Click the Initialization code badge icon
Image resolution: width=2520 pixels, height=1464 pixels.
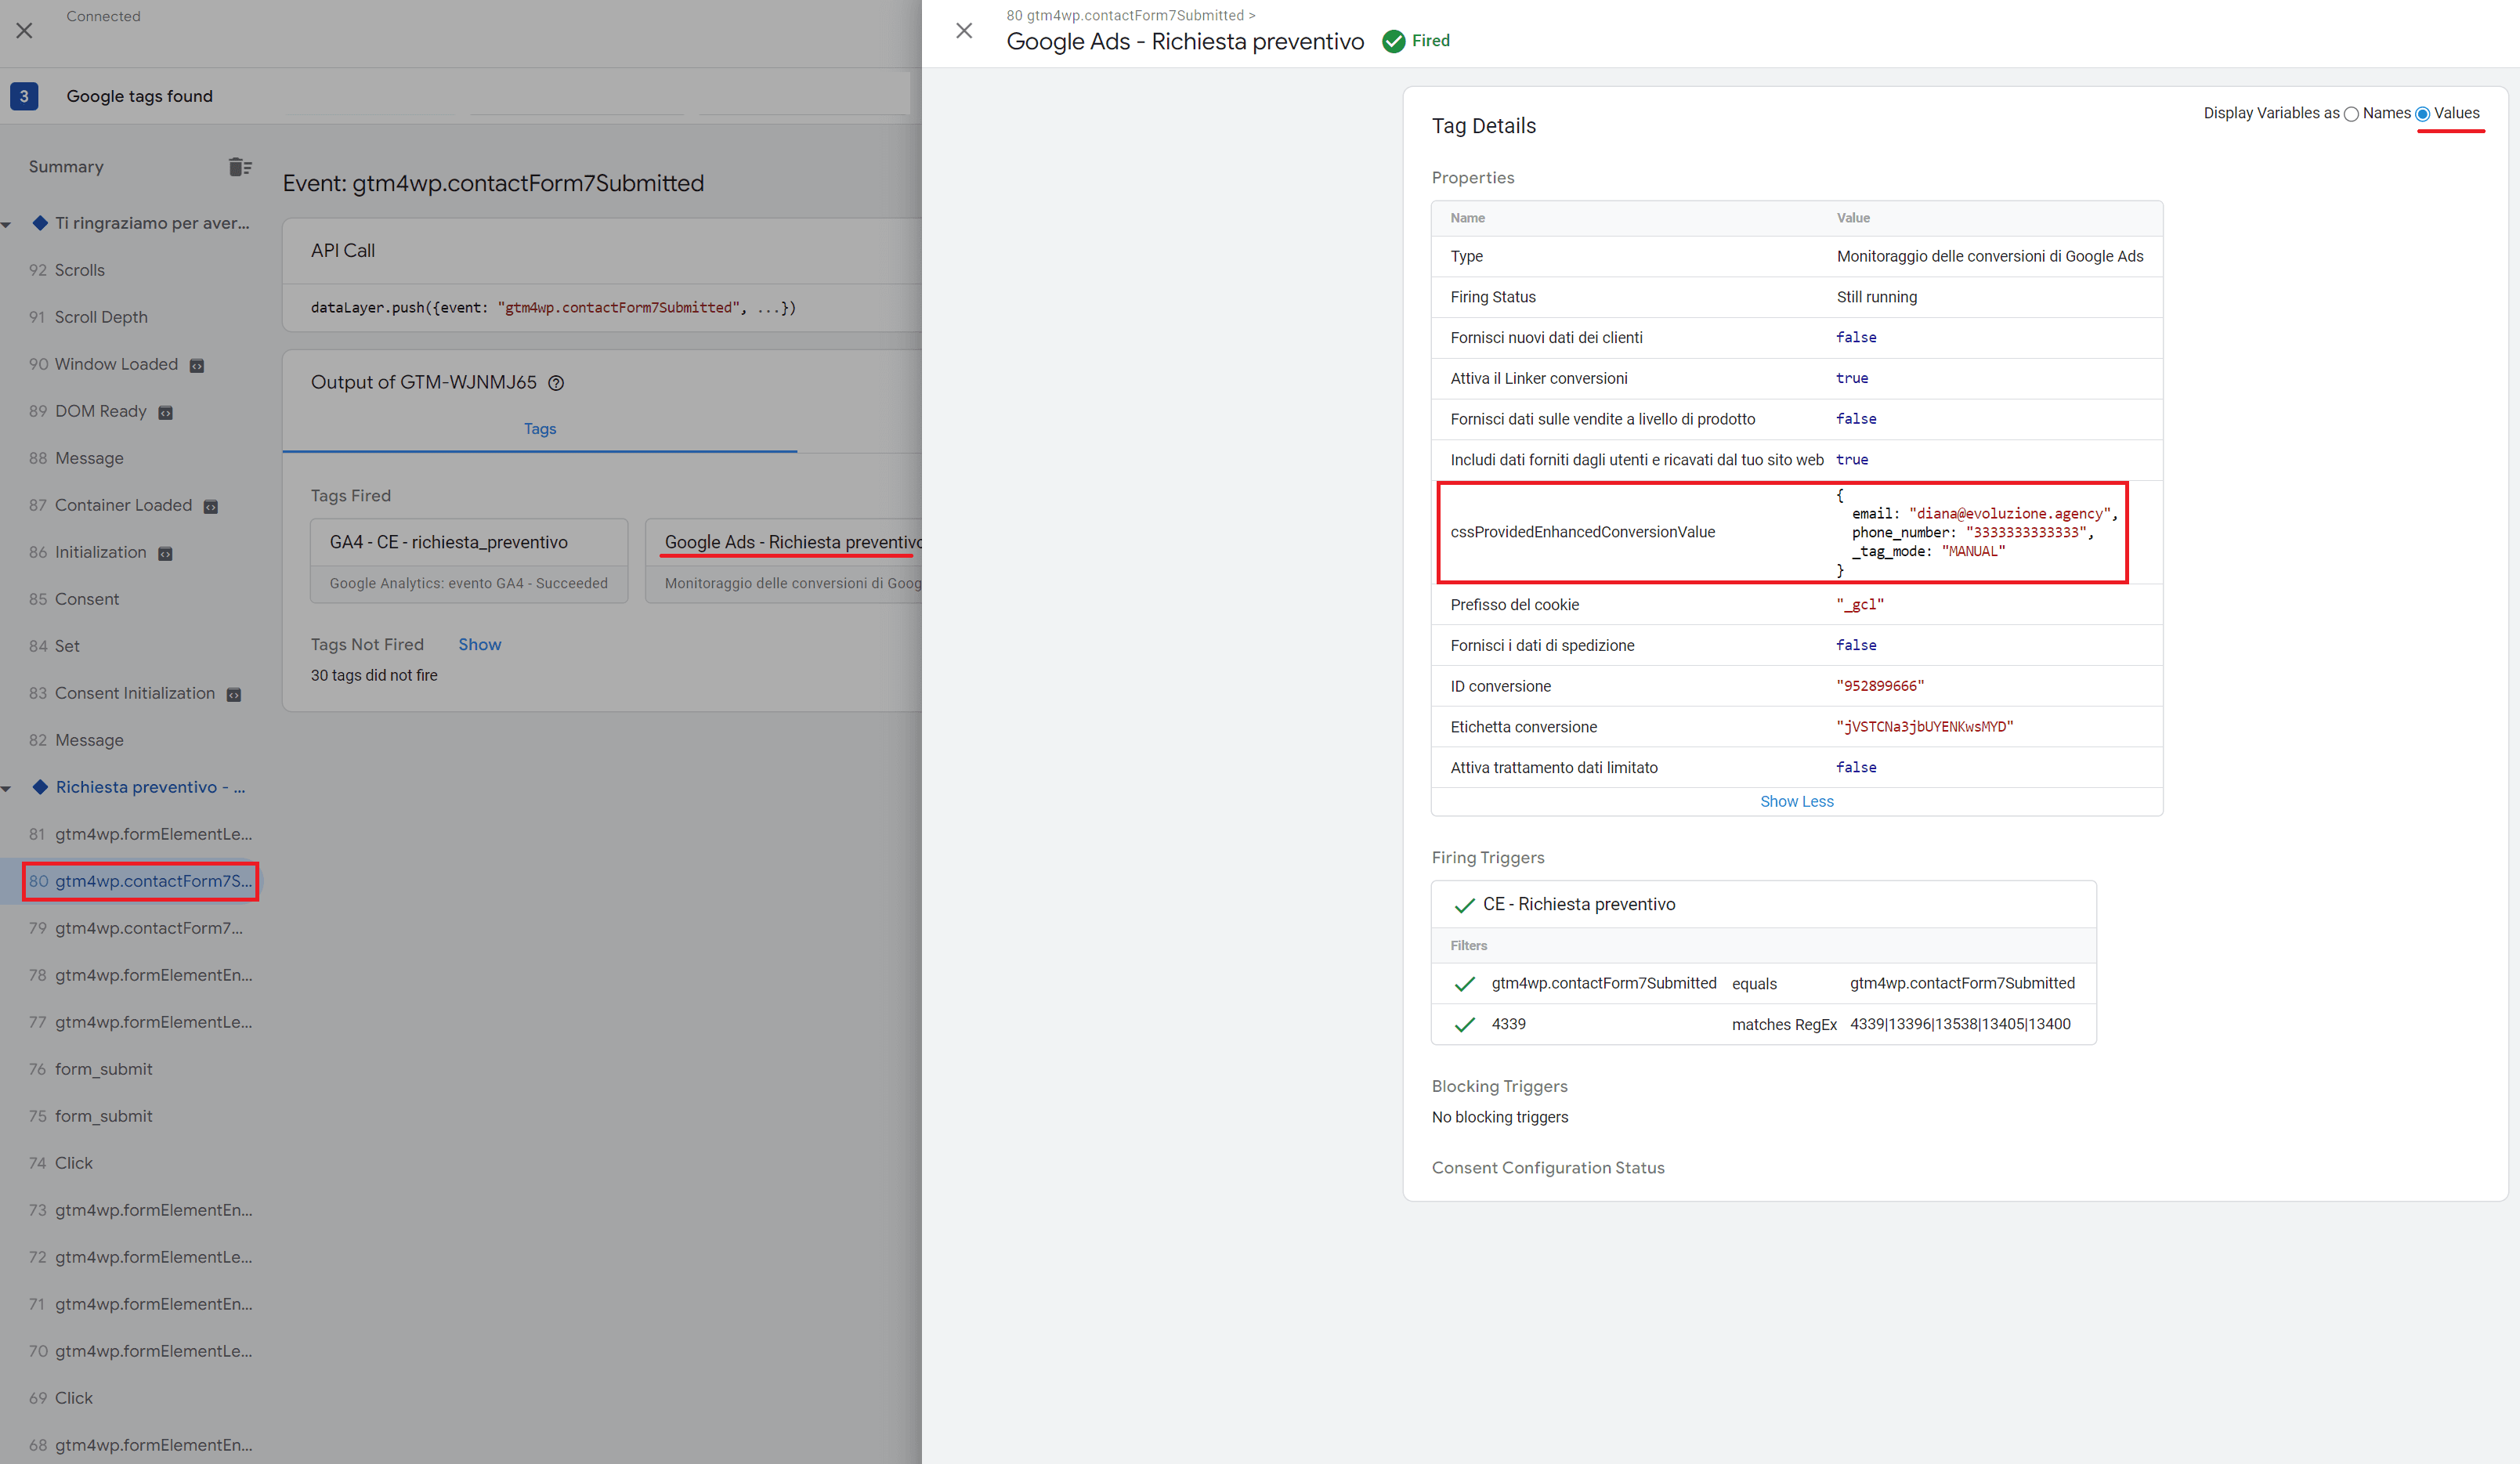(166, 554)
